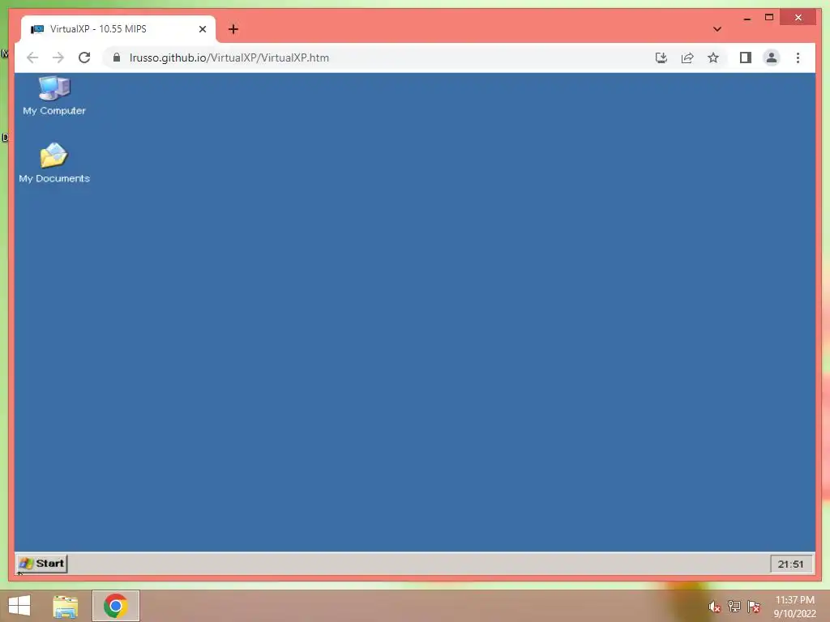Click the VirtualXP Start button

(x=42, y=564)
